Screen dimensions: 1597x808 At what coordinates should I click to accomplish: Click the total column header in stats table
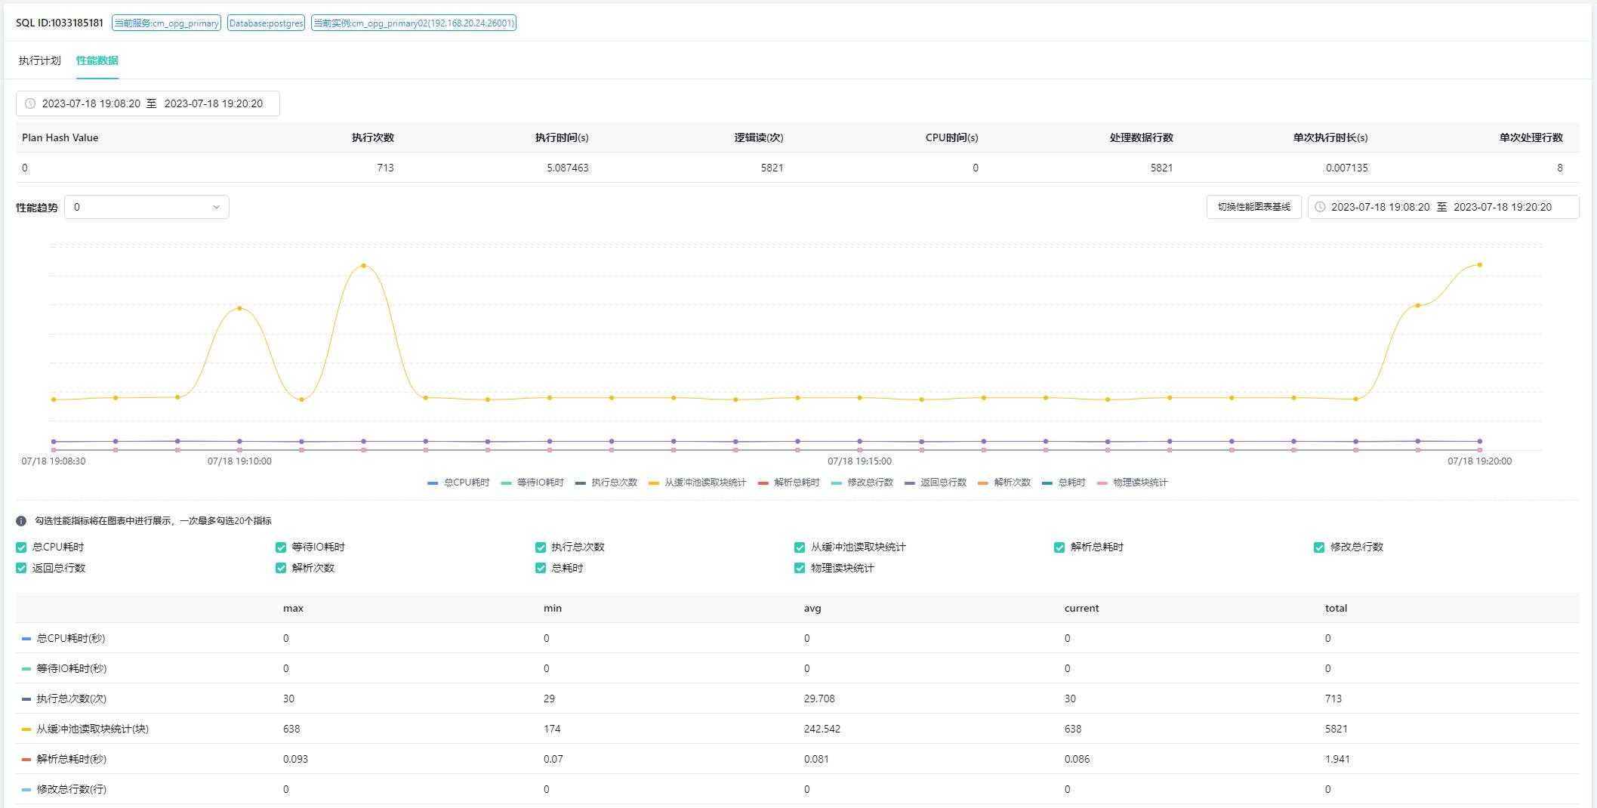pyautogui.click(x=1336, y=608)
